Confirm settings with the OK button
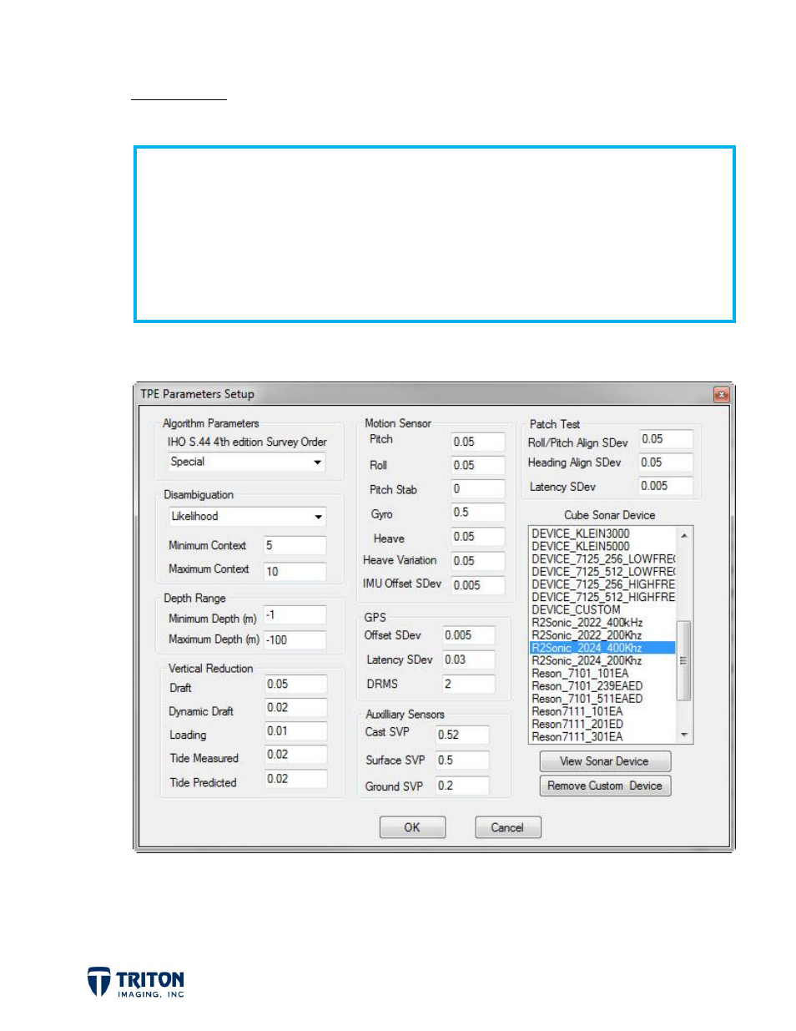The height and width of the screenshot is (1031, 796). pyautogui.click(x=412, y=827)
